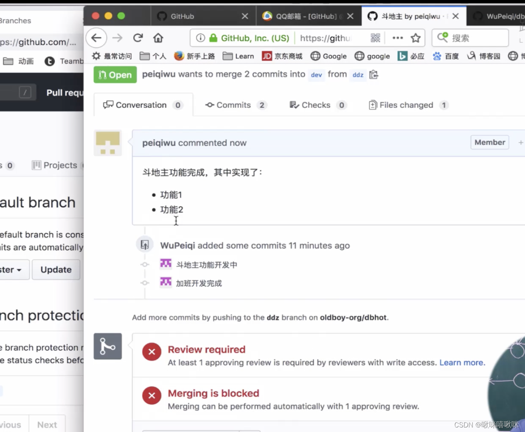525x432 pixels.
Task: Open the 博客园 bookmark
Action: pos(483,56)
